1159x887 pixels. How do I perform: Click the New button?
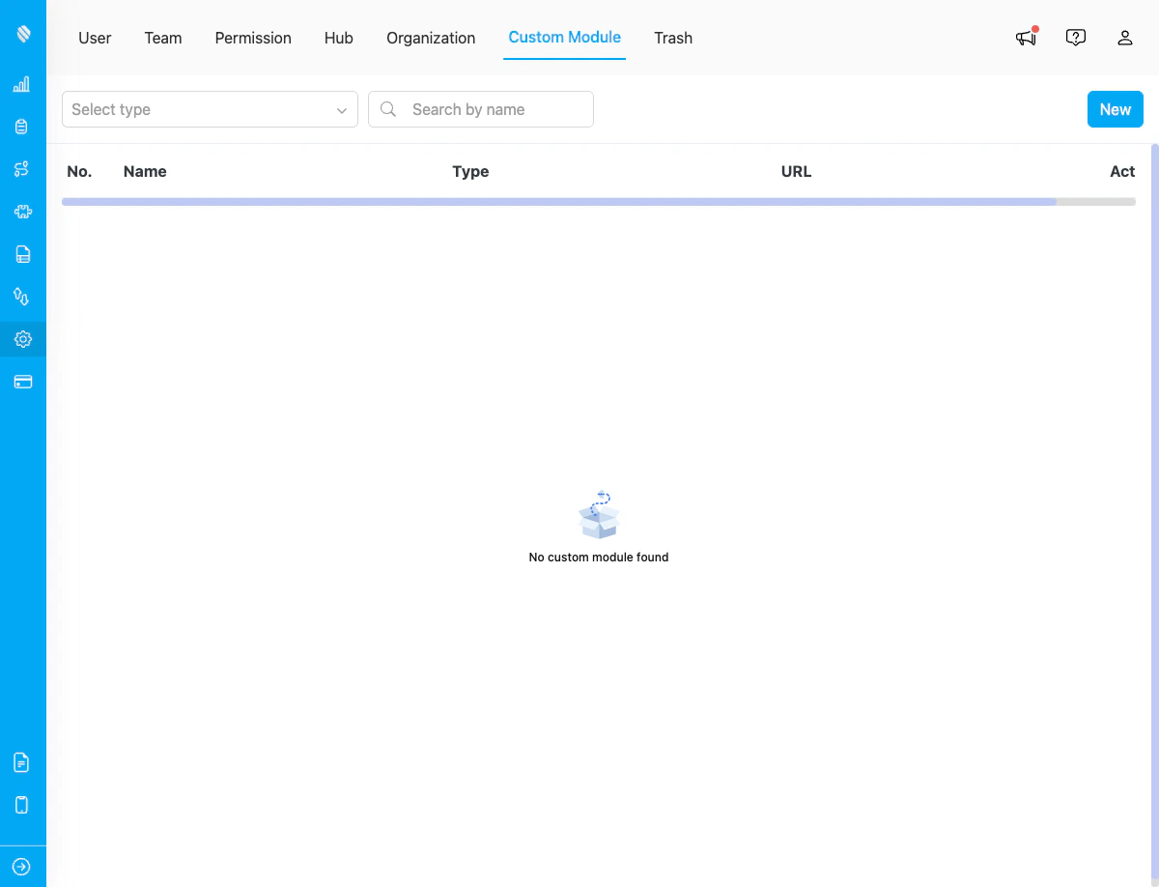pos(1116,109)
